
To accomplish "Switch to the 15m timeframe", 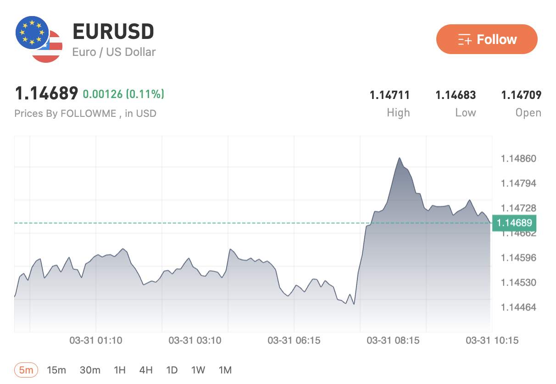I will click(x=56, y=370).
